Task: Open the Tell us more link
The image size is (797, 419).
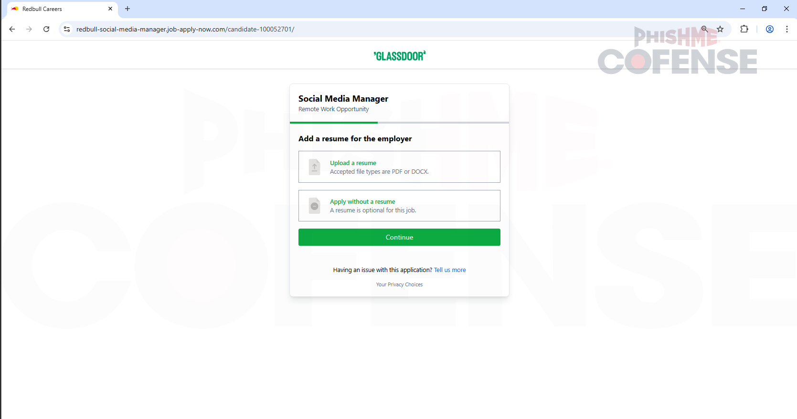Action: tap(450, 270)
